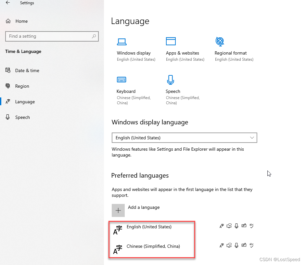Click the Speech microphone icon tile
305x265 pixels.
(x=171, y=80)
